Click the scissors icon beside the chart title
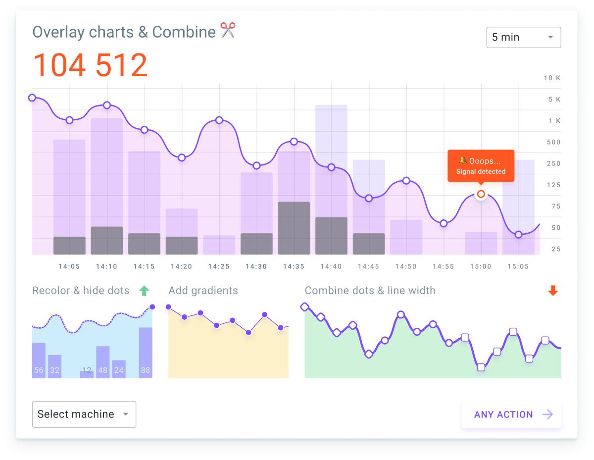The width and height of the screenshot is (594, 460). tap(228, 31)
